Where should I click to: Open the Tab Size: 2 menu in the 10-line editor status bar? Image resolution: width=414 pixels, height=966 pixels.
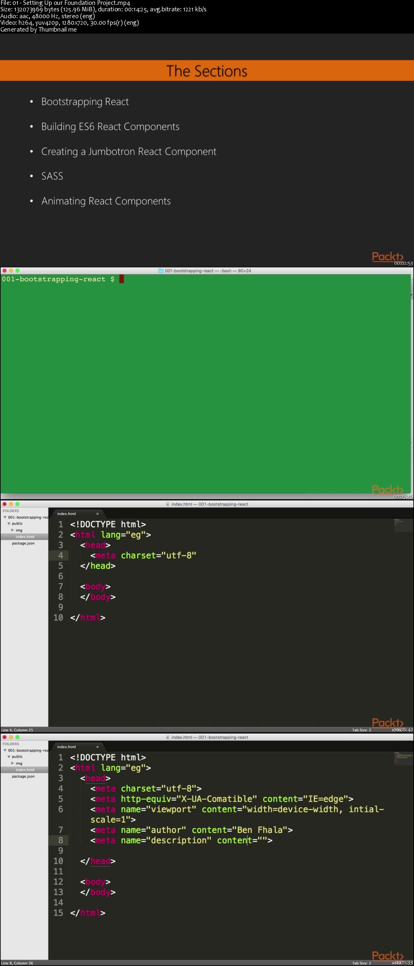click(361, 730)
